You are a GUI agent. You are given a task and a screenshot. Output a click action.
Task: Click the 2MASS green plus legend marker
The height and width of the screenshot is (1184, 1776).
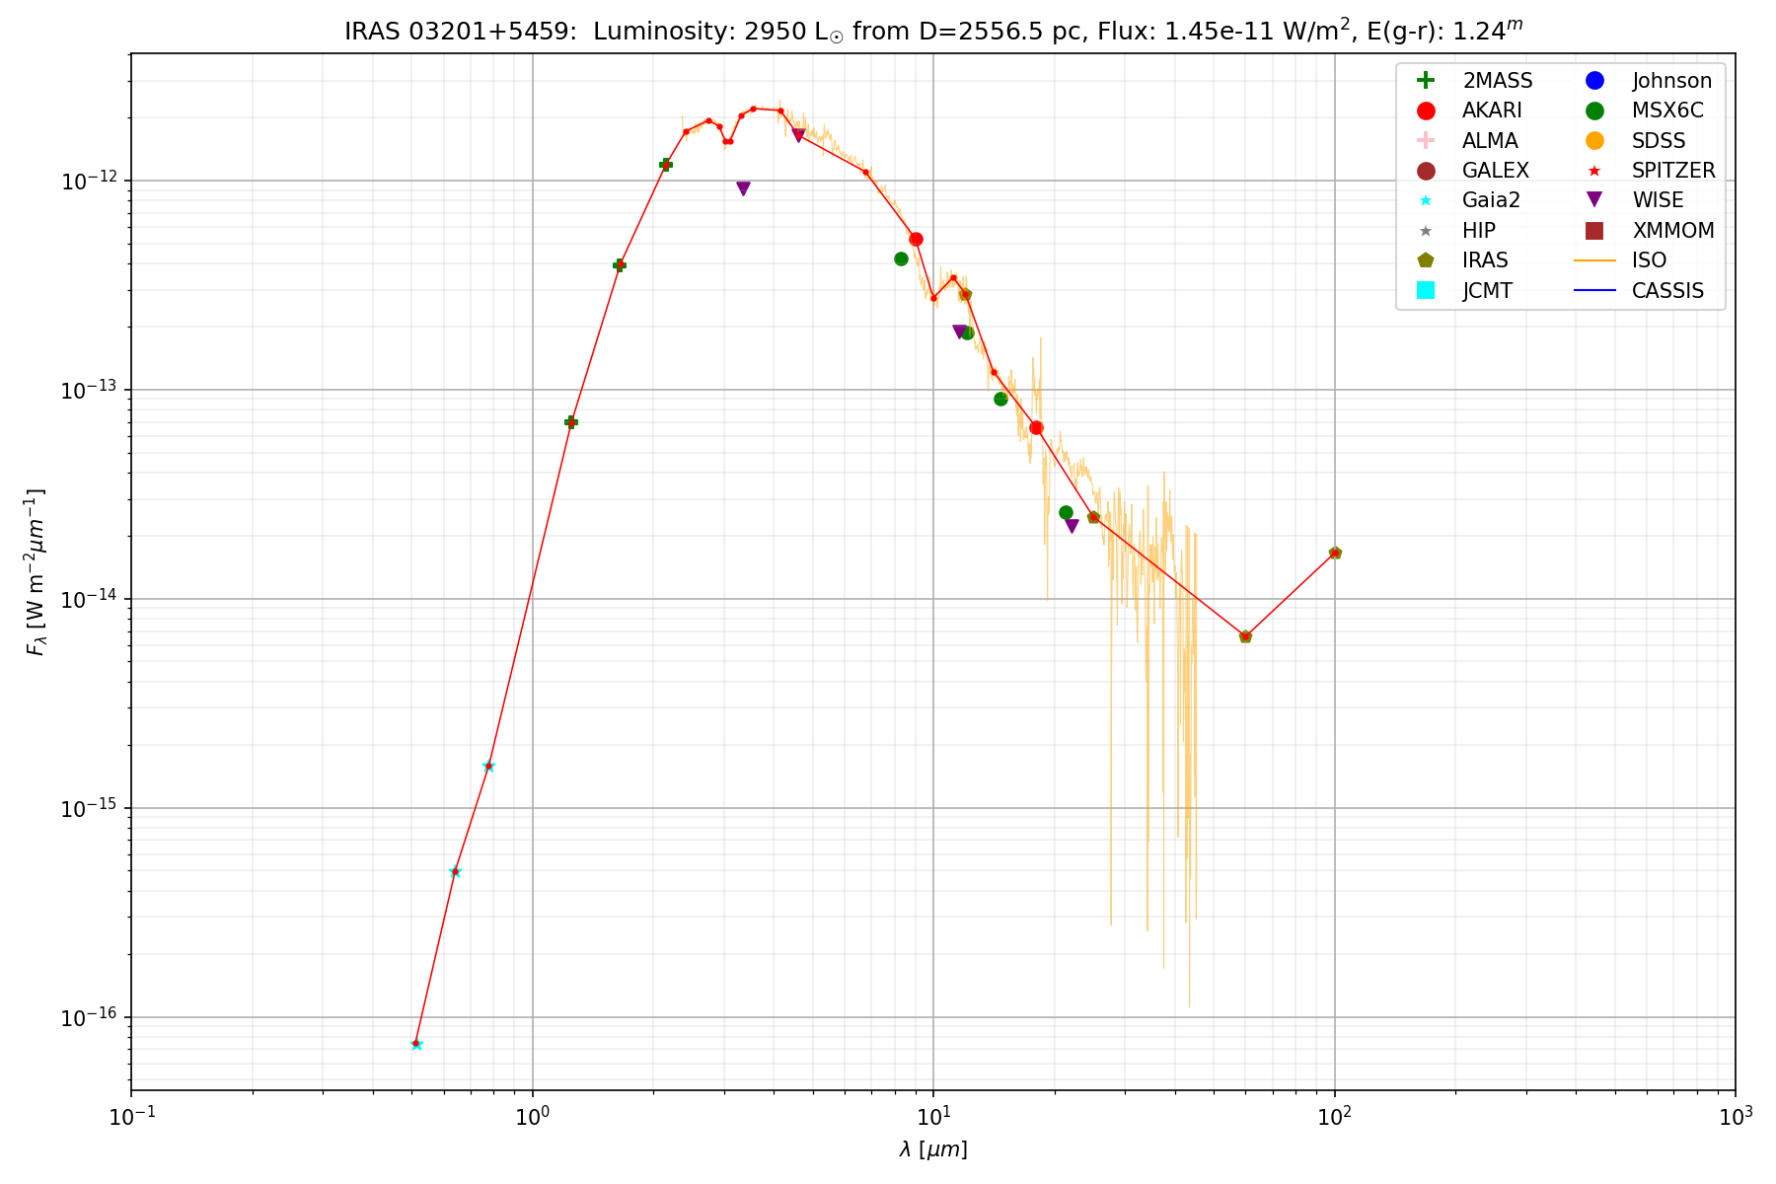click(x=1425, y=81)
